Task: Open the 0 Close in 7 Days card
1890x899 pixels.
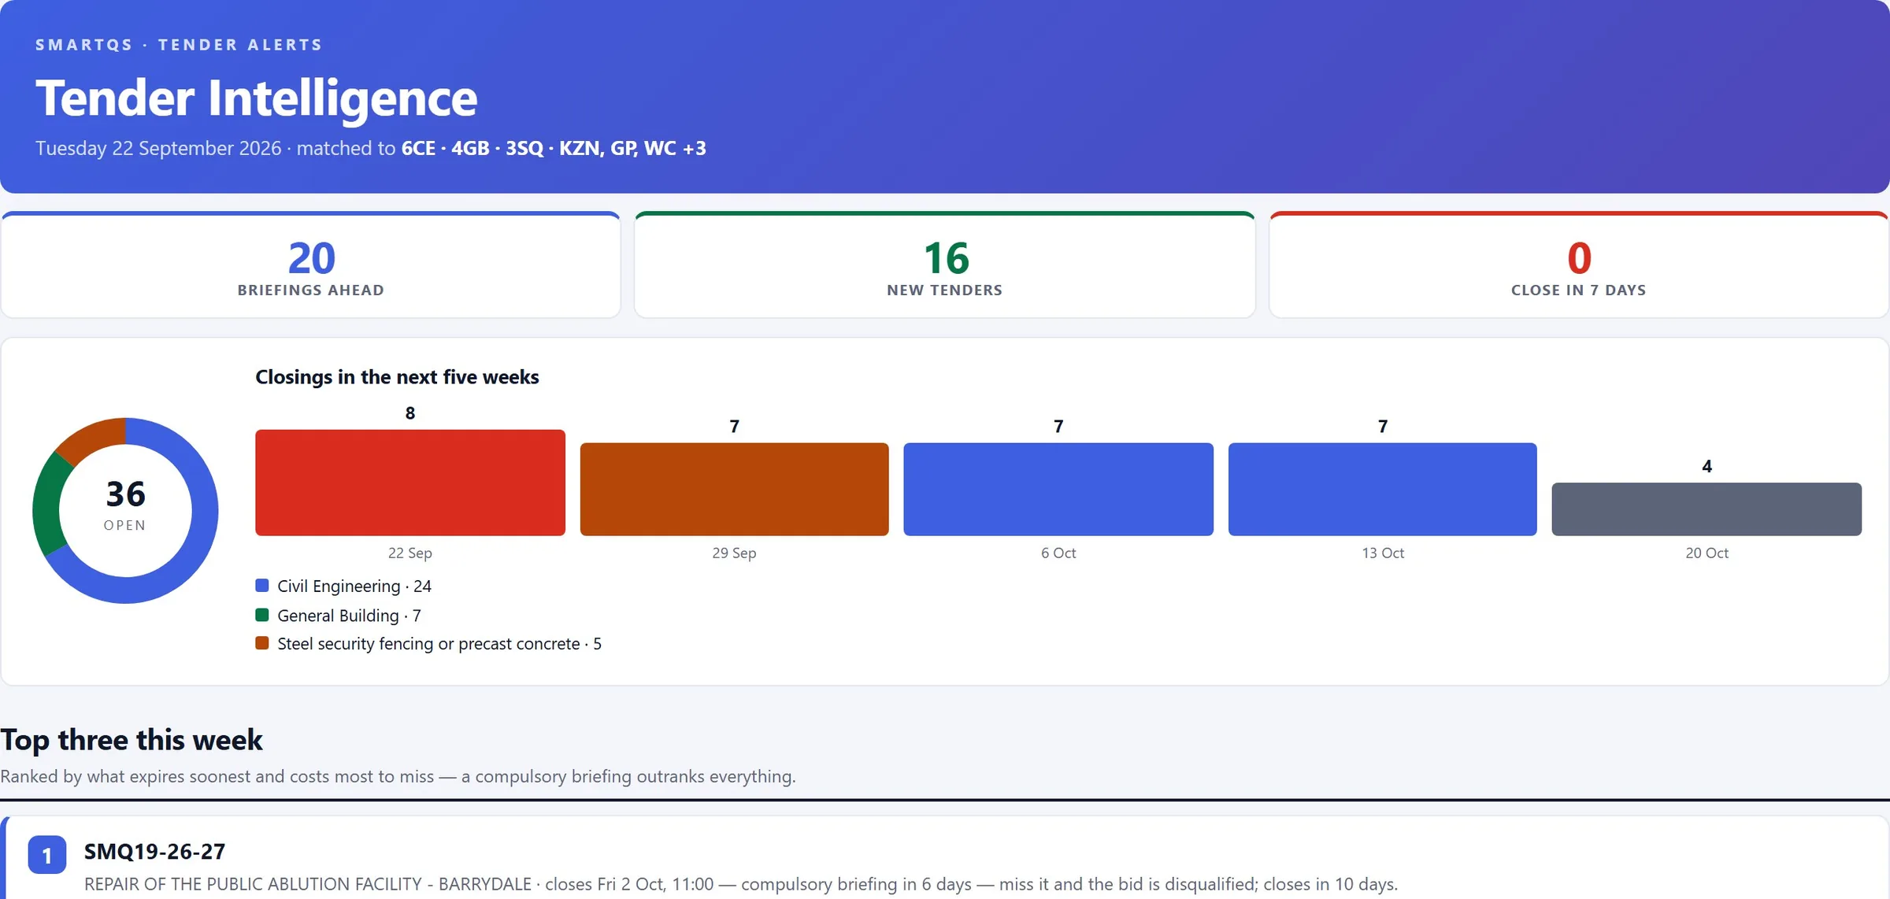Action: [x=1579, y=265]
